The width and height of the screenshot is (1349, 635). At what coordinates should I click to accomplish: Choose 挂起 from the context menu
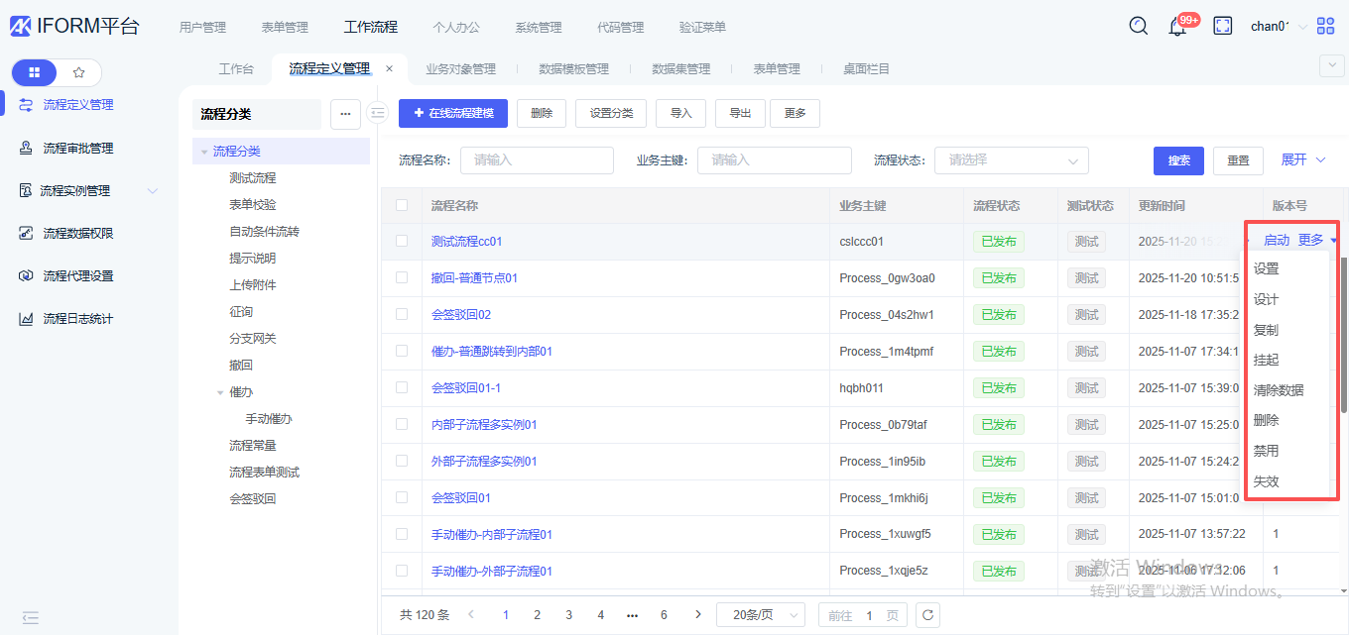[1266, 360]
